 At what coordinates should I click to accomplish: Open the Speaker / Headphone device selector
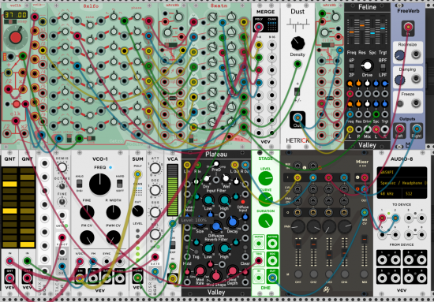(402, 183)
